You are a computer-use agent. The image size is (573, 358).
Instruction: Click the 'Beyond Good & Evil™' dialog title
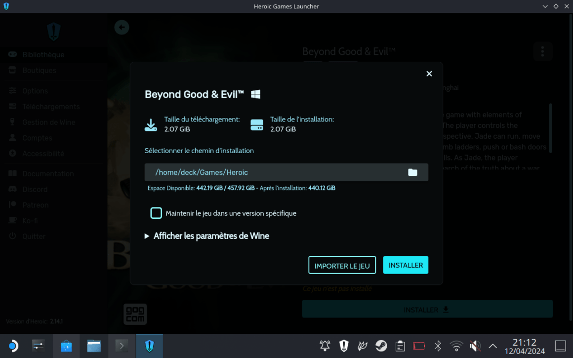click(194, 94)
